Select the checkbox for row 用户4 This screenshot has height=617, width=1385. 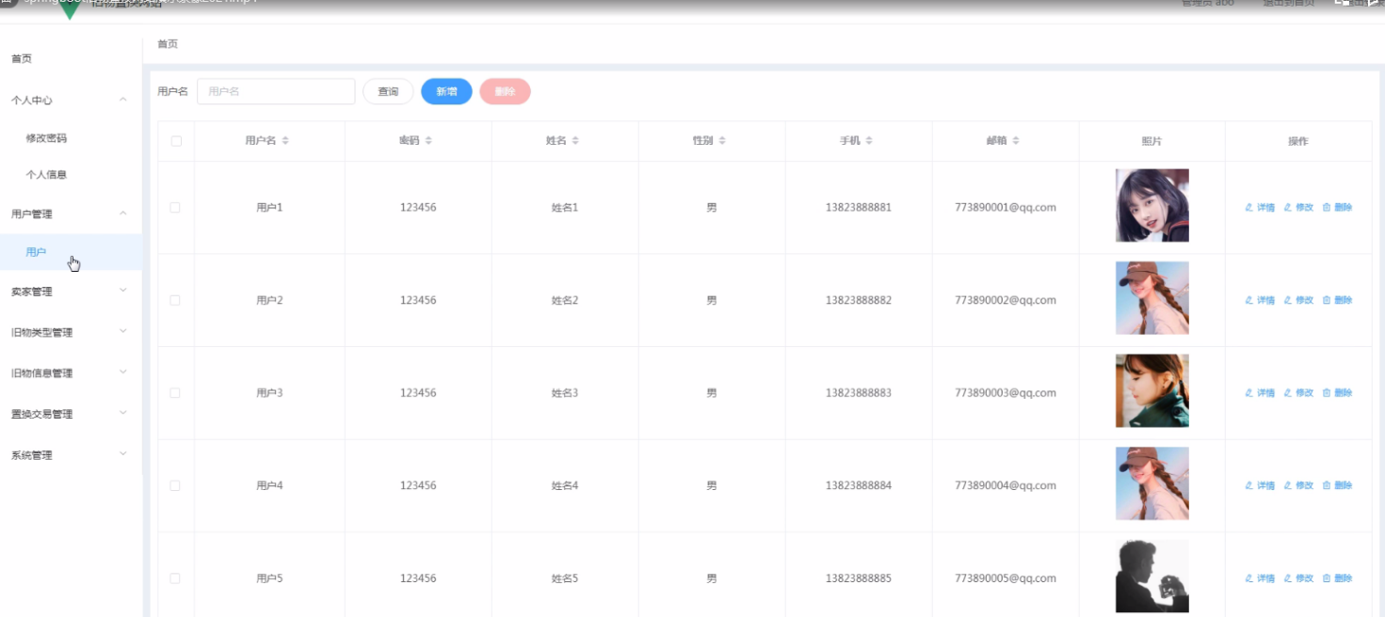coord(175,485)
